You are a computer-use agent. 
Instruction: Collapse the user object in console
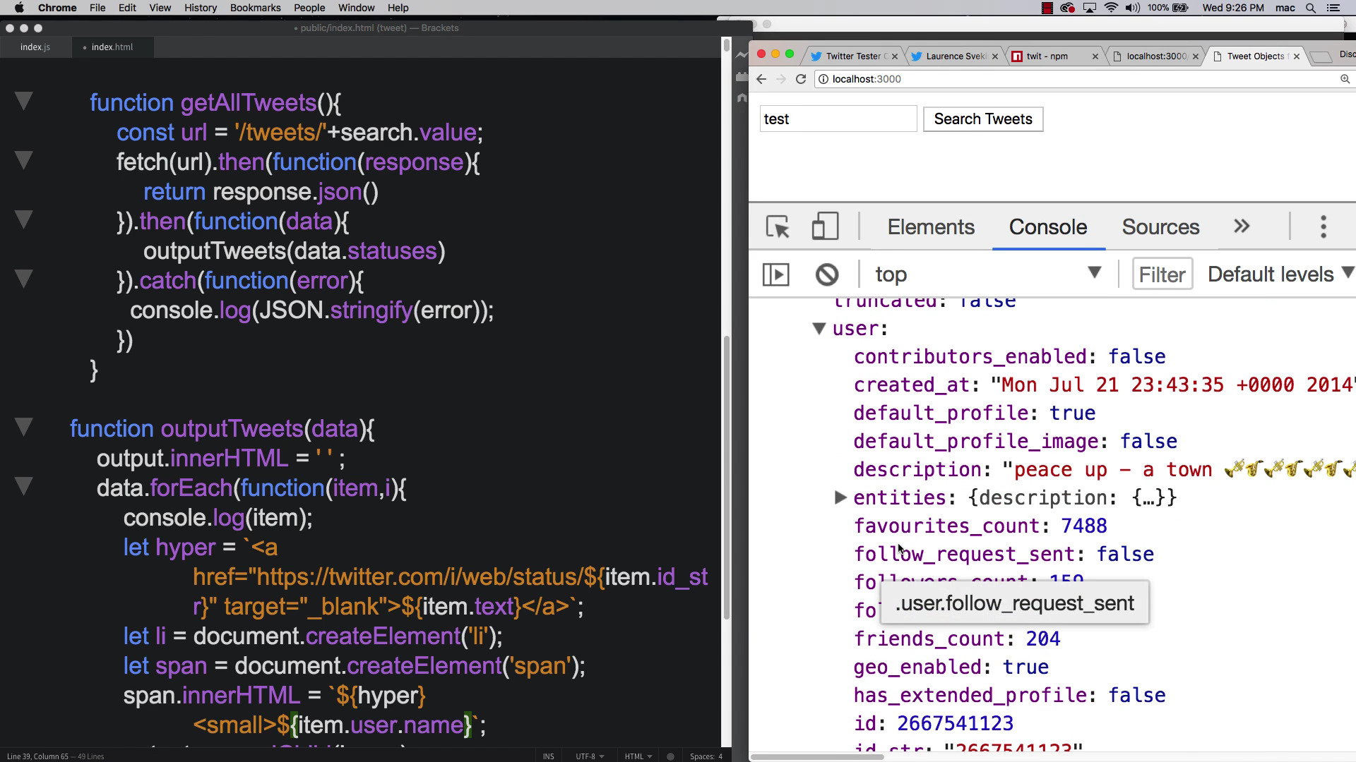point(819,328)
